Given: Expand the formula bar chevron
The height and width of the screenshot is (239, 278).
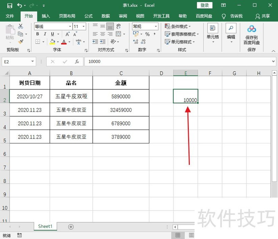Looking at the screenshot, I should tap(273, 62).
